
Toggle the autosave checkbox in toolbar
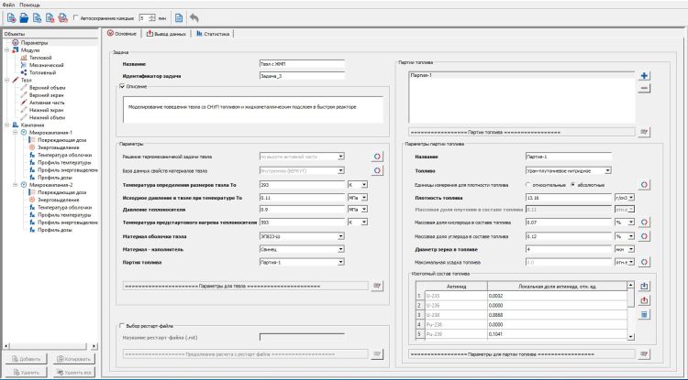click(75, 18)
